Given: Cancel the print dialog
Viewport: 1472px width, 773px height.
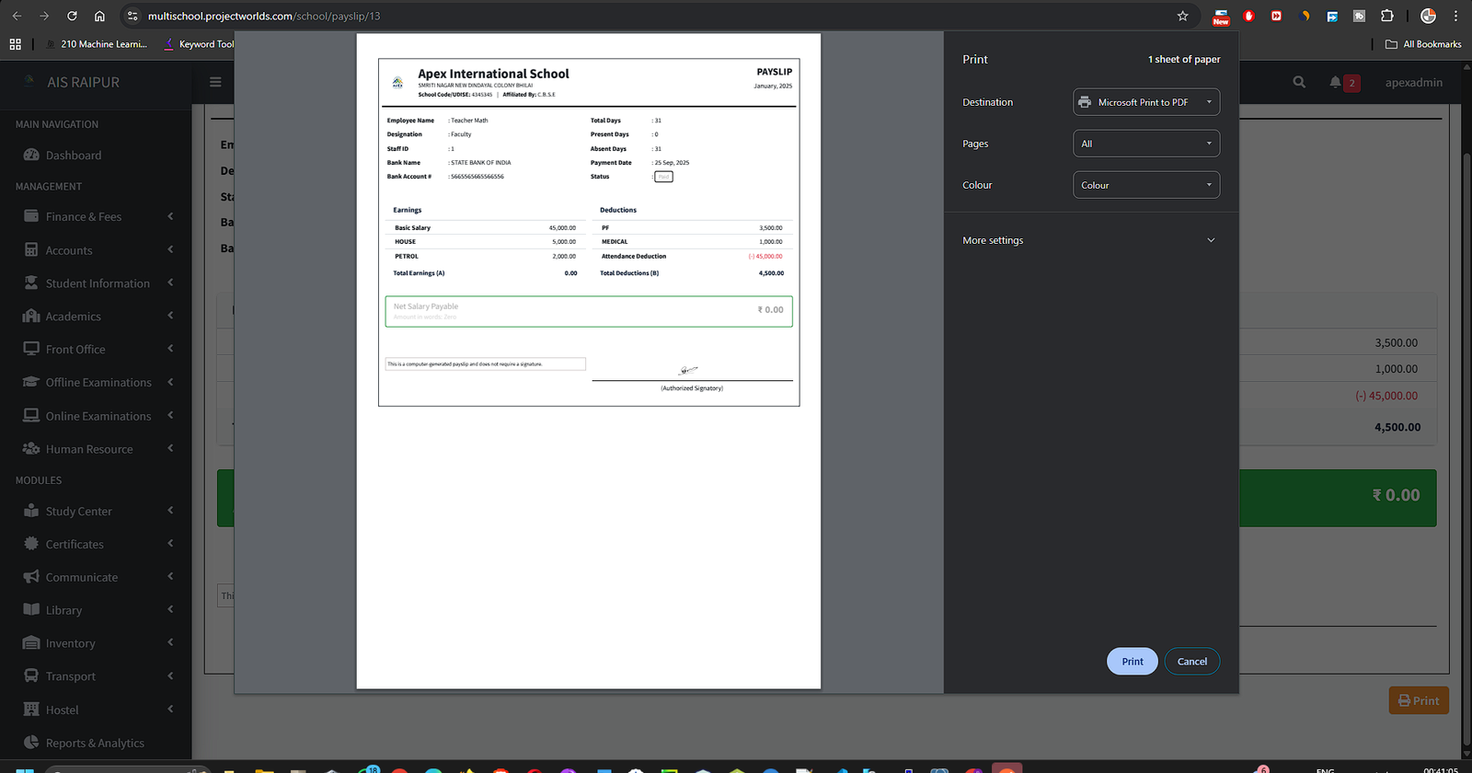Looking at the screenshot, I should coord(1191,662).
